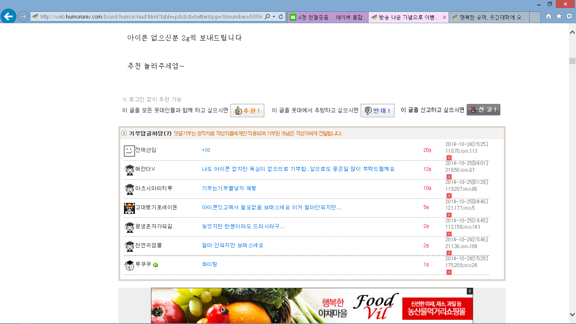Viewport: 576px width, 324px height.
Task: Open comment 기부는기부를낳지 헤헿
Action: (229, 188)
